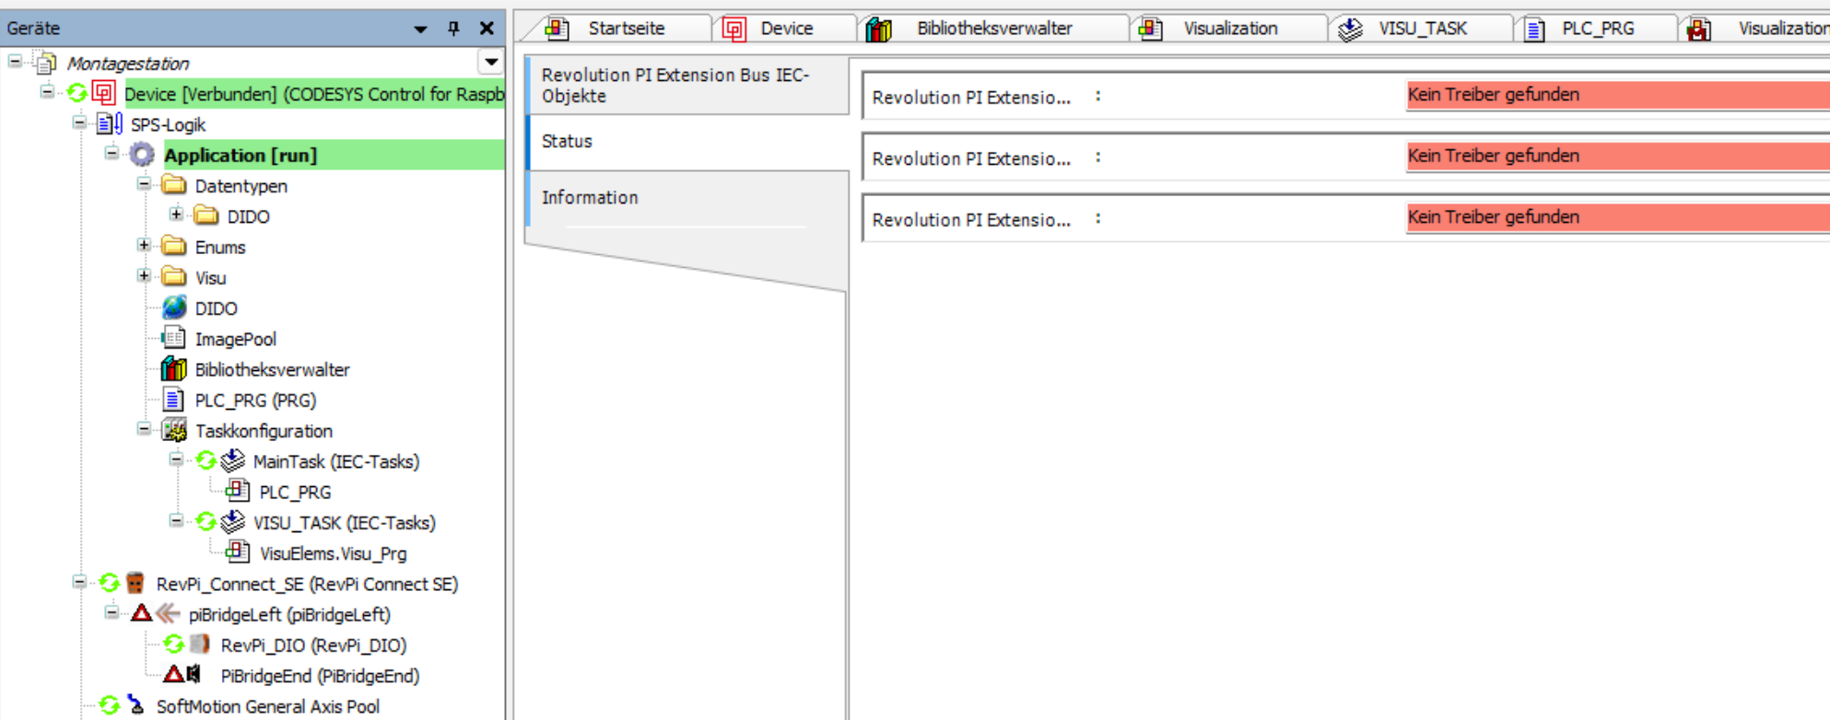The height and width of the screenshot is (720, 1830).
Task: Click the Visu folder icon
Action: (173, 276)
